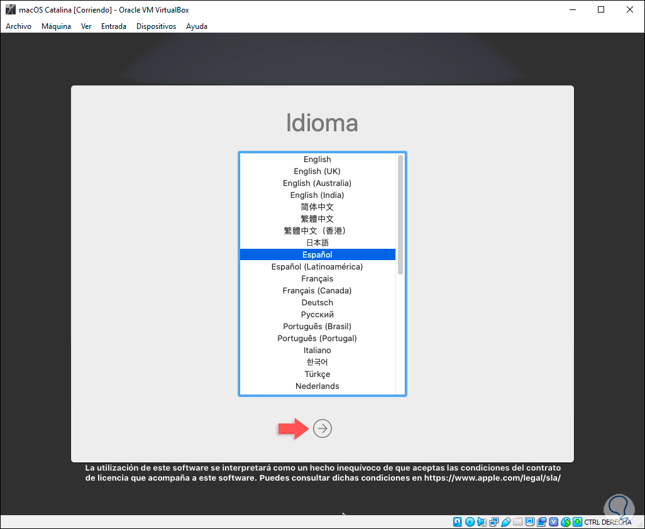Maximize the VirtualBox window
Image resolution: width=645 pixels, height=529 pixels.
point(601,9)
